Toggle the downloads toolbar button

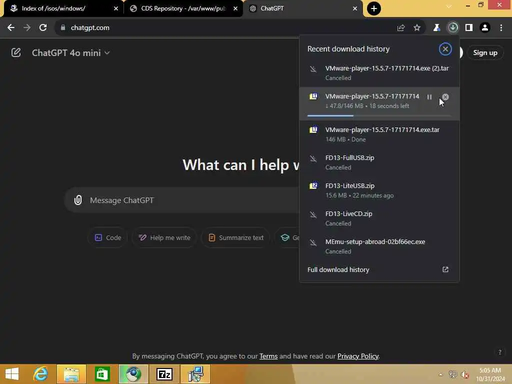[x=453, y=28]
